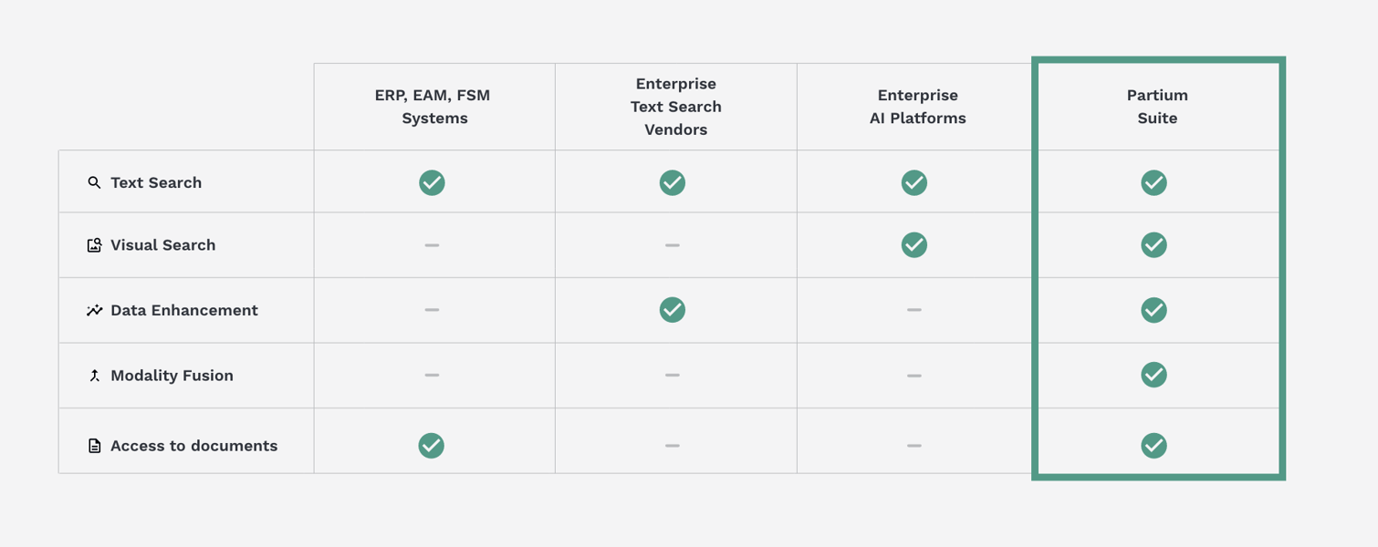Viewport: 1378px width, 547px height.
Task: Click the document icon beside Access to documents
Action: 94,446
